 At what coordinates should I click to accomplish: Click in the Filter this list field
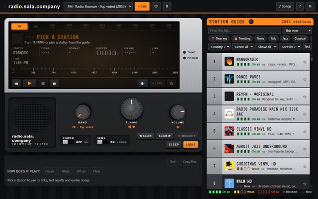pos(244,31)
